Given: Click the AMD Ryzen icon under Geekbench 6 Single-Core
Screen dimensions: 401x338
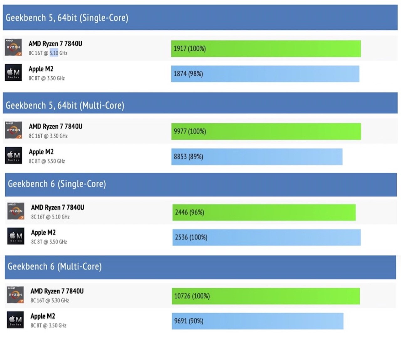Looking at the screenshot, I should pyautogui.click(x=16, y=211).
